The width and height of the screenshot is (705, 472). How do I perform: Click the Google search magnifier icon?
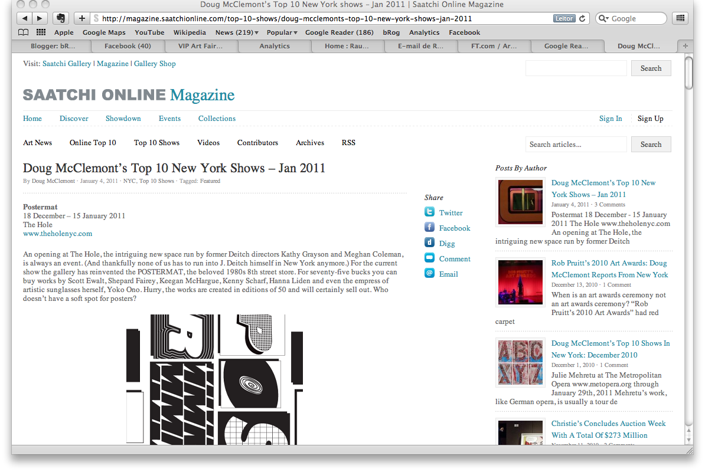coord(602,18)
